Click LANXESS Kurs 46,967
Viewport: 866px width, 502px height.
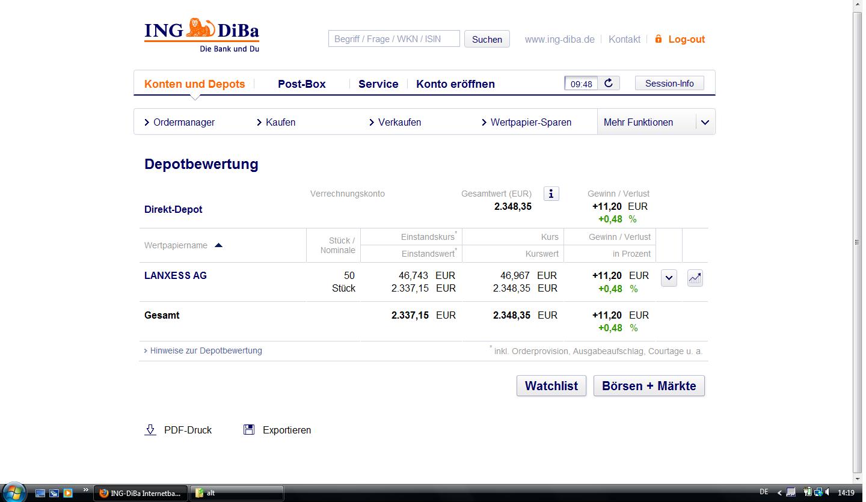point(515,275)
